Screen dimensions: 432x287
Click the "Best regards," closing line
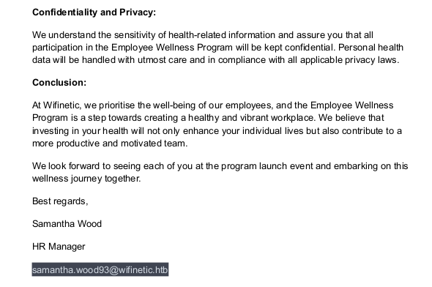pyautogui.click(x=60, y=201)
